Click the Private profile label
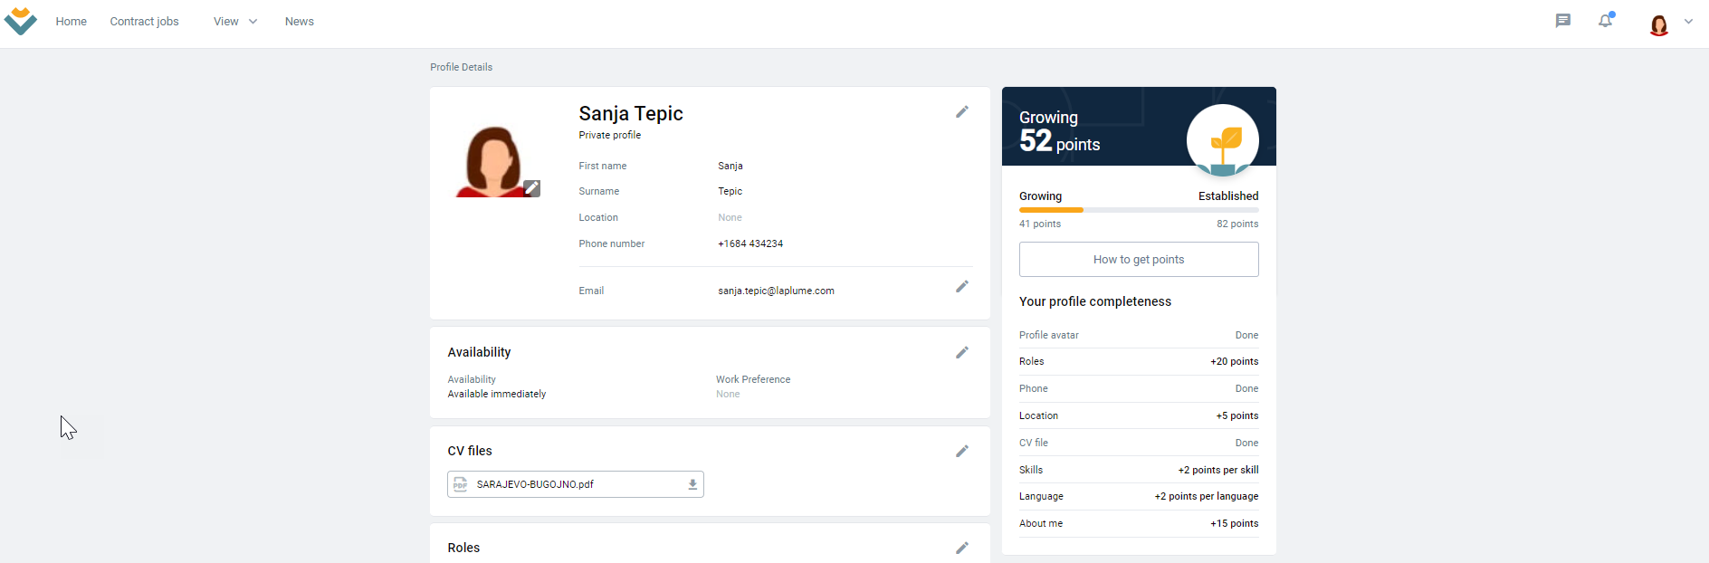The height and width of the screenshot is (563, 1709). point(610,136)
